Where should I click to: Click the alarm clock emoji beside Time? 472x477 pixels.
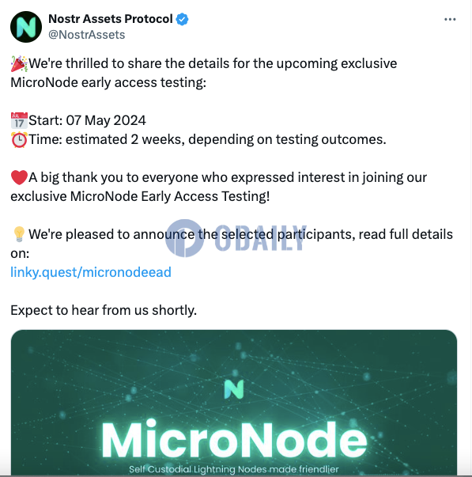[x=19, y=140]
